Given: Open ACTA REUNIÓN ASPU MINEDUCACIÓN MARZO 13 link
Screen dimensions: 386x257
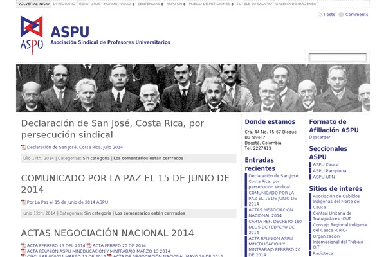Looking at the screenshot, I should 98,251.
